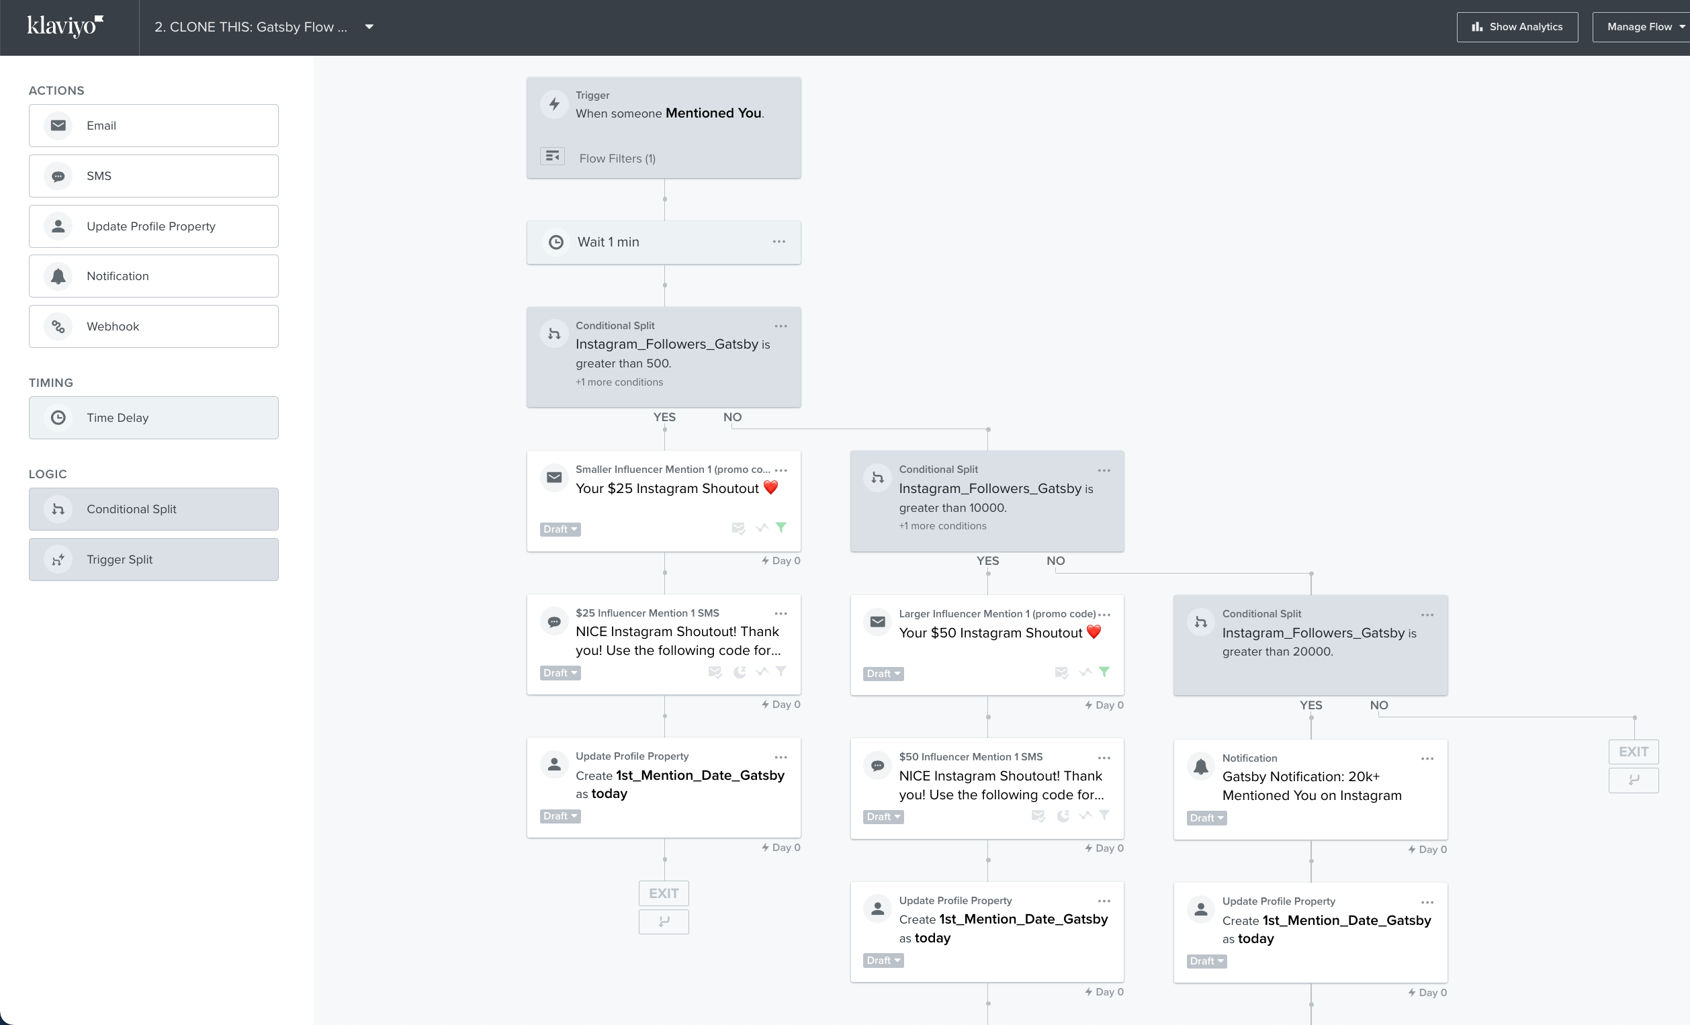Click the clock icon on Wait 1 min
This screenshot has height=1025, width=1690.
point(556,242)
